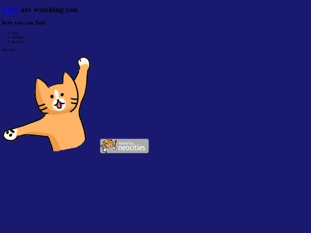Screen dimensions: 311x233
Task: Open the "They" hyperlink in heading
Action: click(x=10, y=10)
